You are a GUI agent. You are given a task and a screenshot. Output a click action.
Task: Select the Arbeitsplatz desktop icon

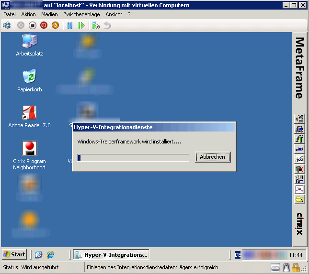30,45
